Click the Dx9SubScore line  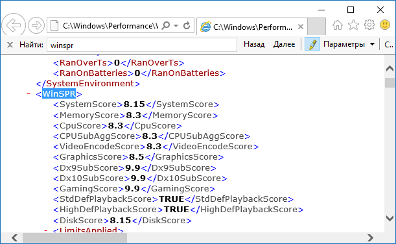[x=135, y=168]
